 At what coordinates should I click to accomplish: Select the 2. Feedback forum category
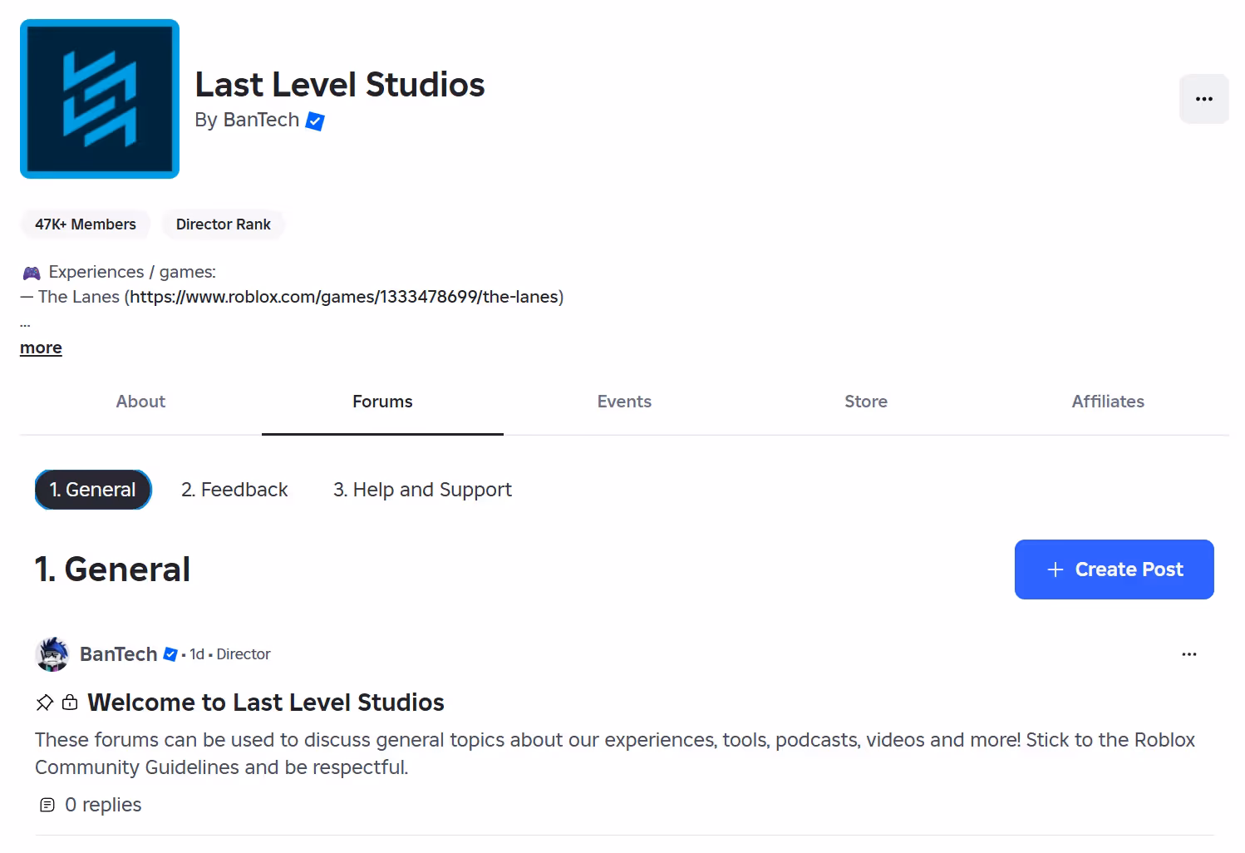[x=234, y=490]
